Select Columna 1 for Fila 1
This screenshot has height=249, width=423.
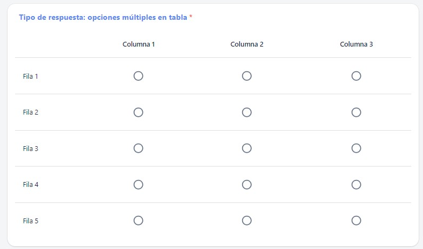click(x=138, y=76)
